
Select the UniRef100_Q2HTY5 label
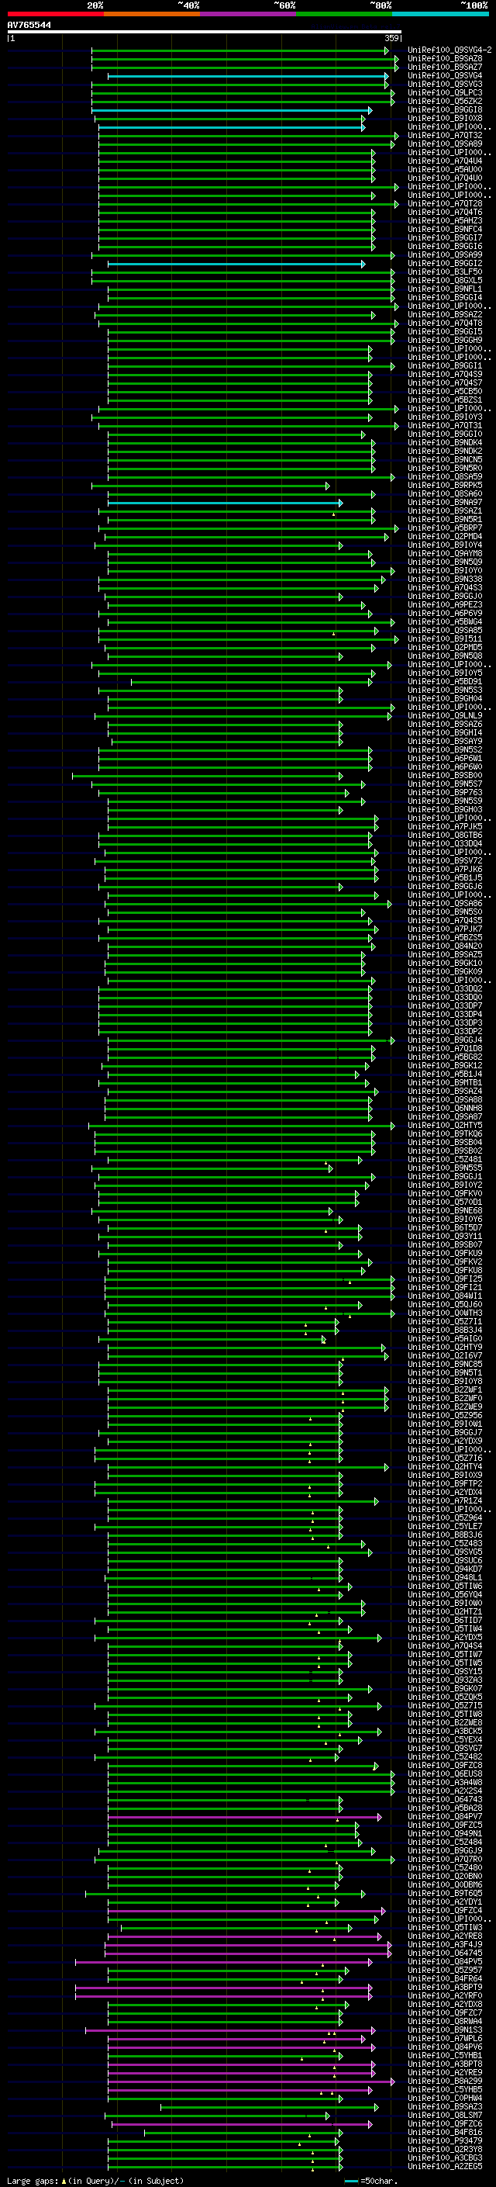pyautogui.click(x=445, y=1126)
